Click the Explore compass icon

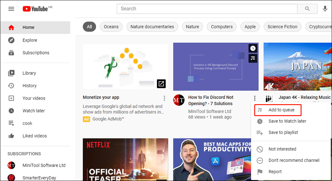point(11,40)
